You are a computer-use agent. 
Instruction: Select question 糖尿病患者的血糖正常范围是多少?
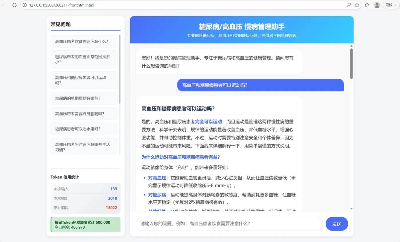[84, 59]
